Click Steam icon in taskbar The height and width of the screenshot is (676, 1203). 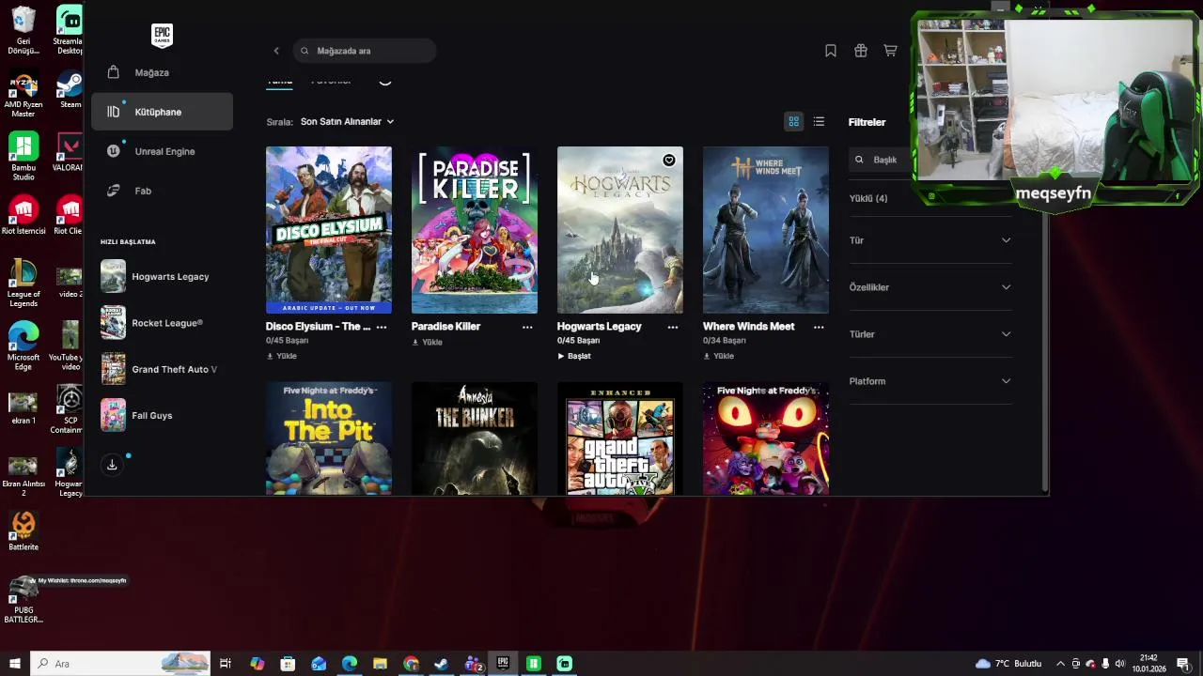tap(441, 664)
